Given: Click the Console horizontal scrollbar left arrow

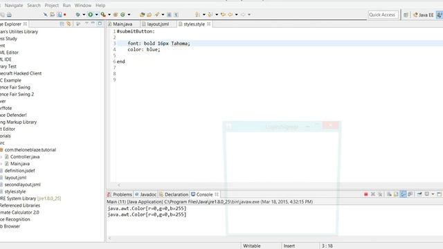Looking at the screenshot, I should (x=109, y=239).
